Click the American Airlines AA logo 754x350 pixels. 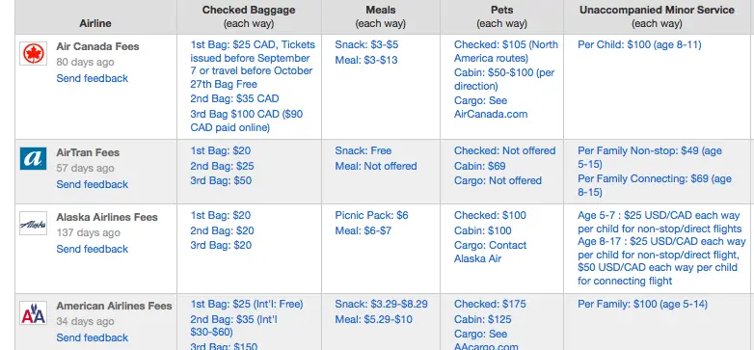(x=33, y=313)
